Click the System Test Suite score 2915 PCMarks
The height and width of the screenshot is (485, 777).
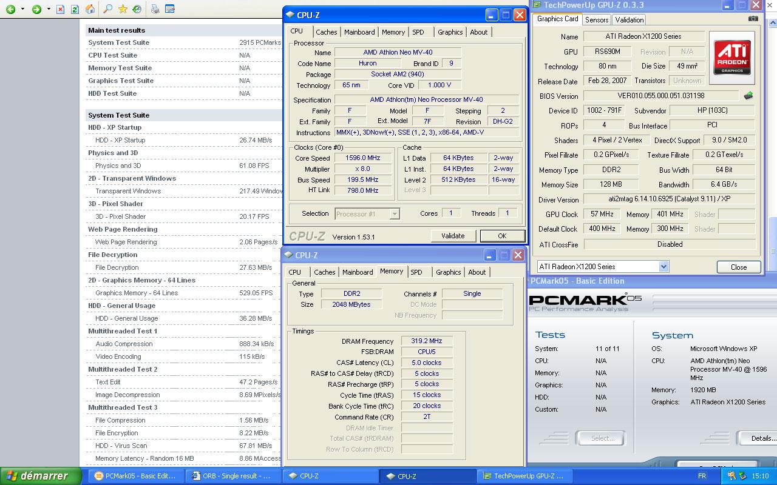(x=260, y=42)
